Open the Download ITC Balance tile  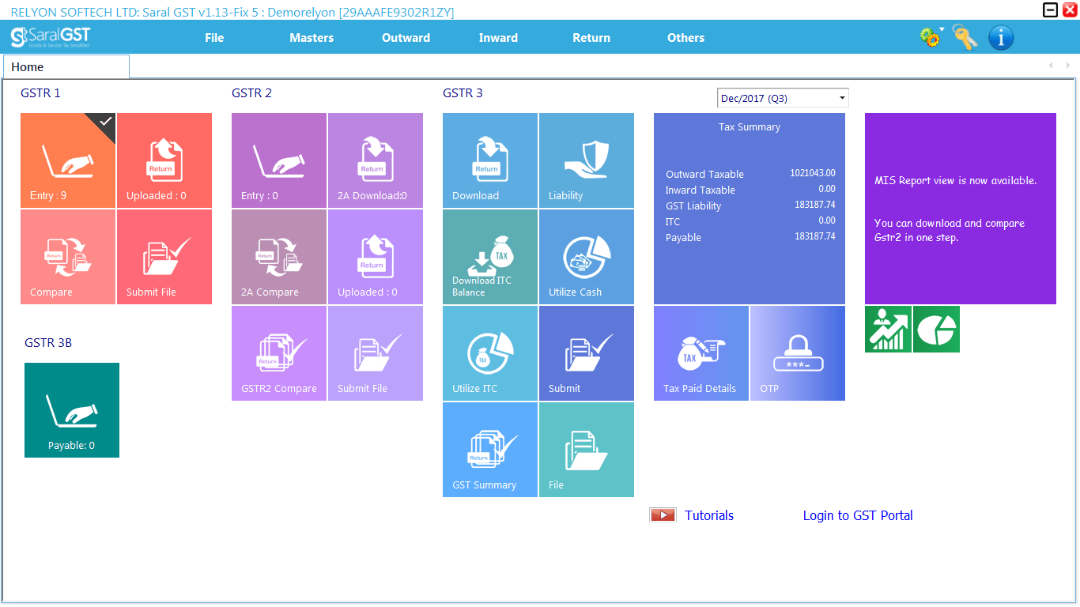490,257
